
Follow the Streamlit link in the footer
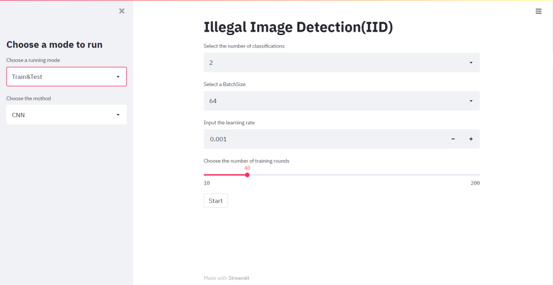tap(239, 278)
